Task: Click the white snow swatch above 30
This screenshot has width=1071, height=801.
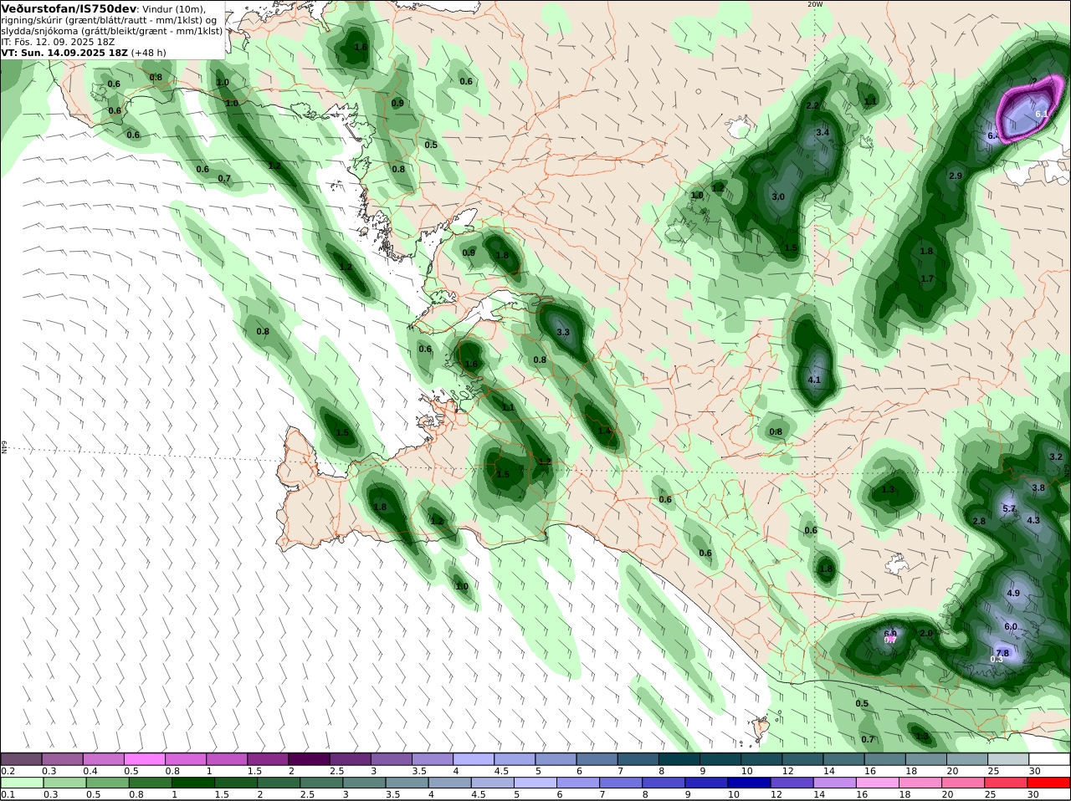Action: coord(1050,759)
